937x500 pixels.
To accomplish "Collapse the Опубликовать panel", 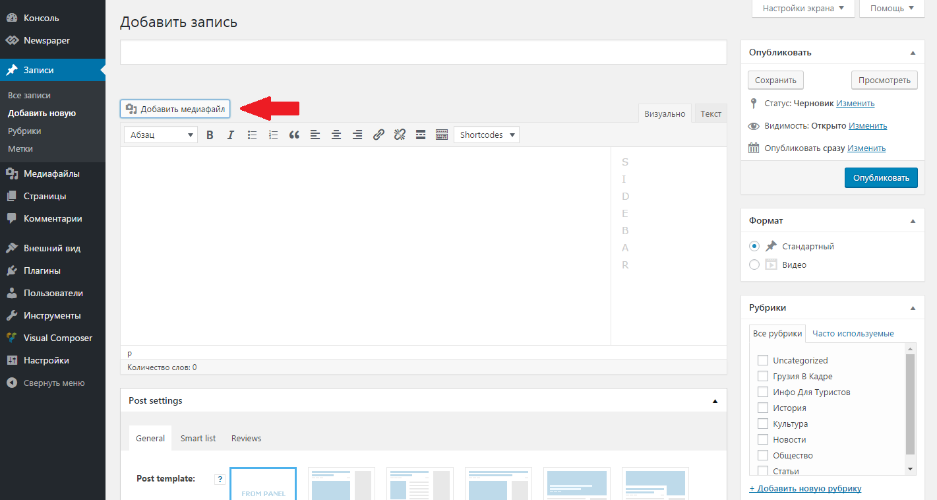I will pyautogui.click(x=913, y=52).
